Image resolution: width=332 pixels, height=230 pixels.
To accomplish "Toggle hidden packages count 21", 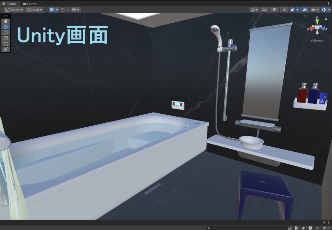I will pos(326,228).
